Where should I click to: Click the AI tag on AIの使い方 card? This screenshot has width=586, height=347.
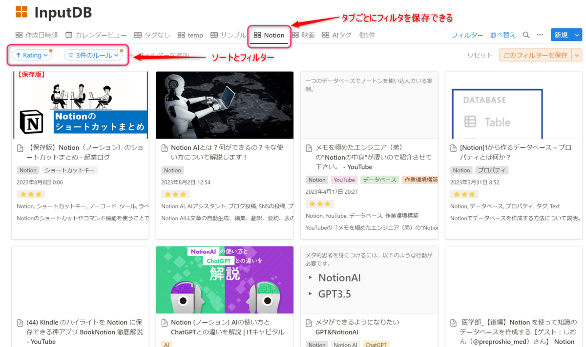click(x=167, y=345)
